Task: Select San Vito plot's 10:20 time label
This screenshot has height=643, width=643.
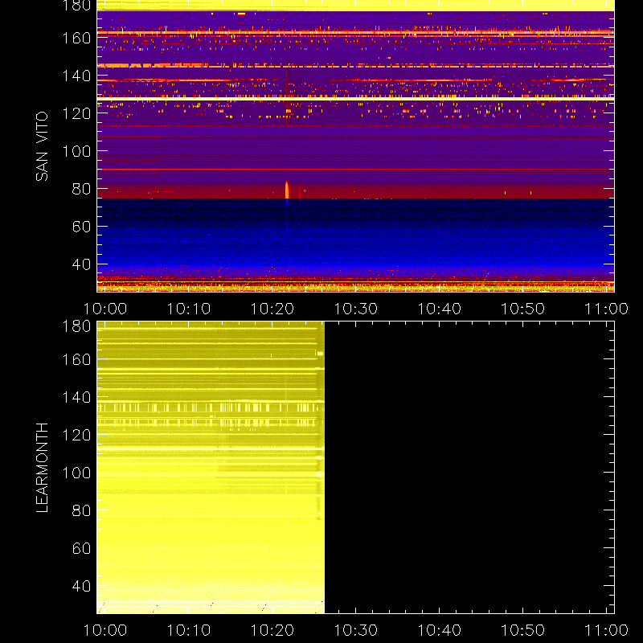Action: tap(272, 309)
